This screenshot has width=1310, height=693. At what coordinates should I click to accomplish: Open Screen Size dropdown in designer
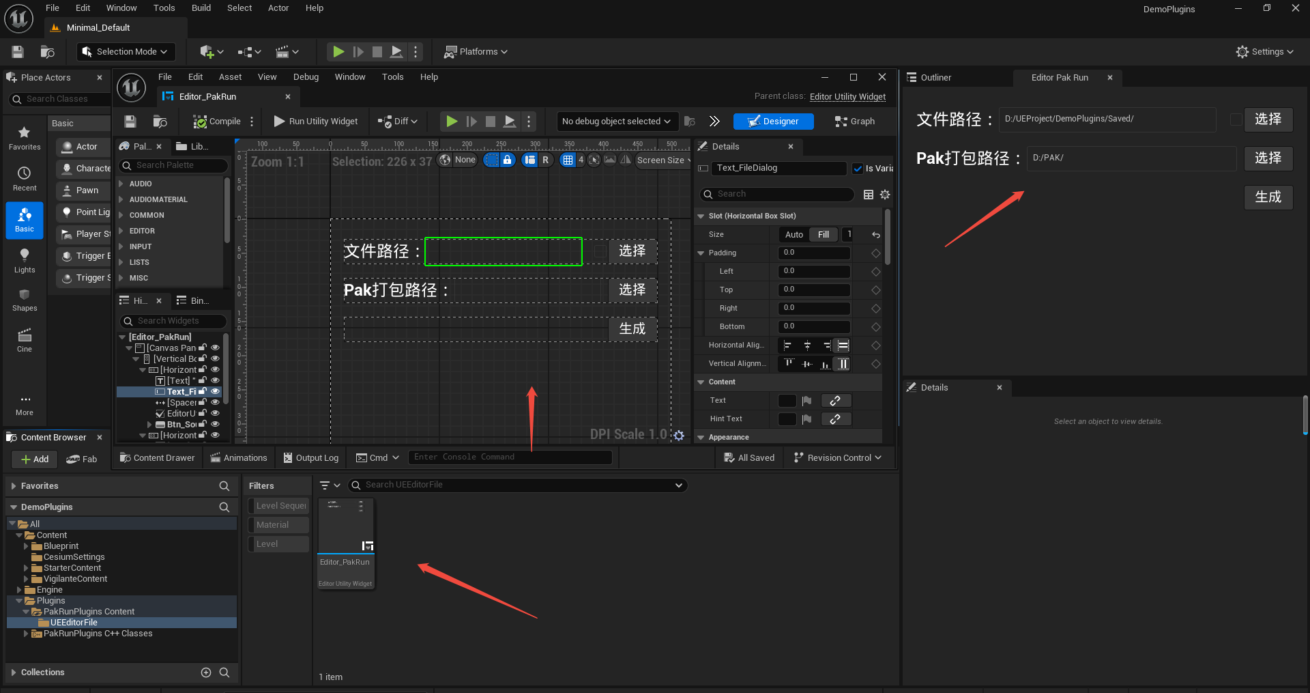coord(663,160)
